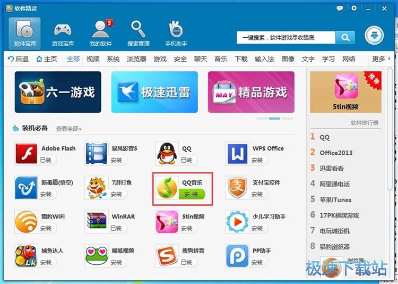Switch to the 安全 category

click(x=180, y=59)
